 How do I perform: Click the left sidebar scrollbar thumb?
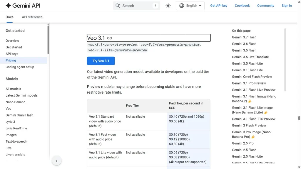coord(48,40)
